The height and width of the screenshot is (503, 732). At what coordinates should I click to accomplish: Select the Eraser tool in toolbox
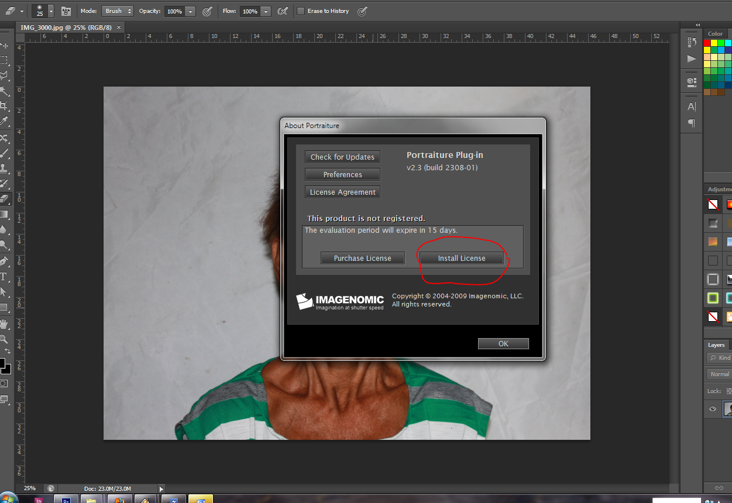pos(4,199)
